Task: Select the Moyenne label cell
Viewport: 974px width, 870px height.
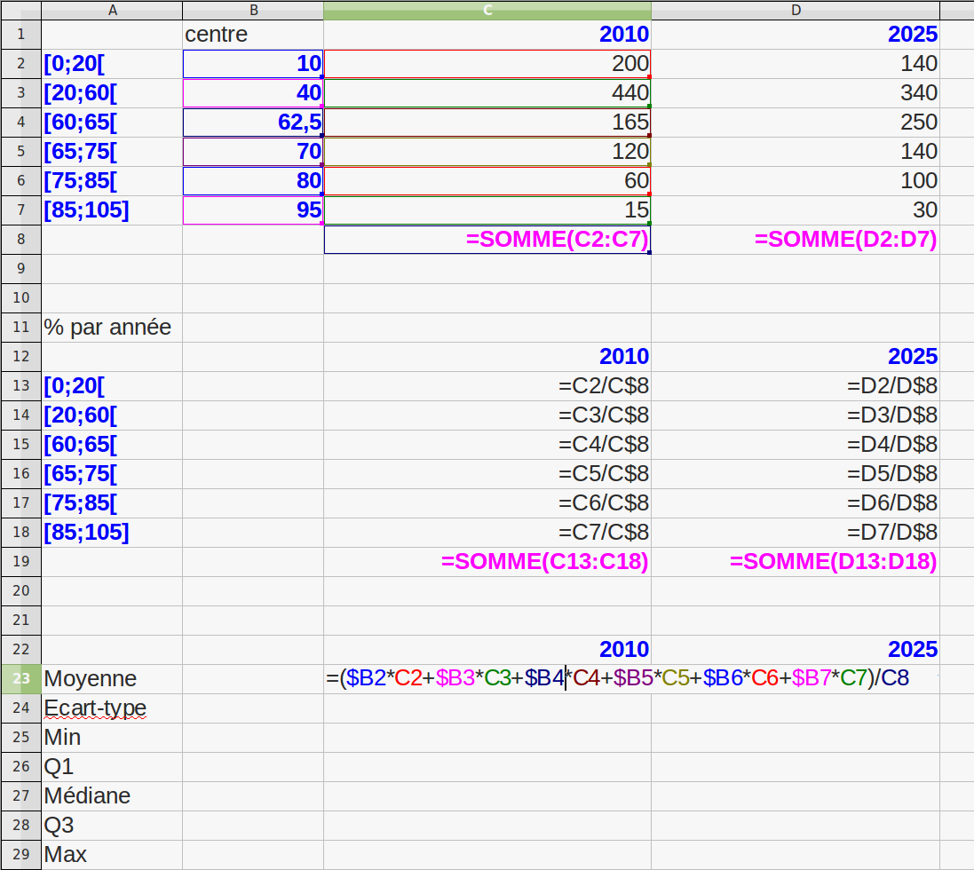Action: tap(112, 679)
